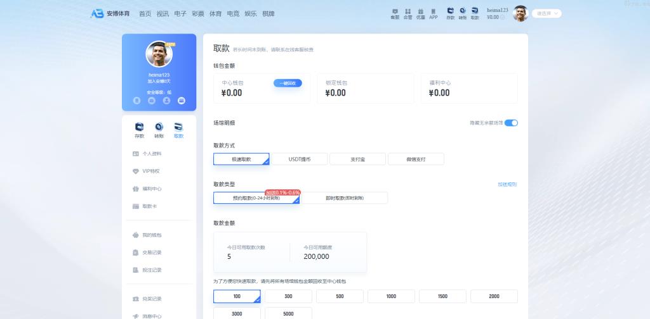Click the 转账 transfer icon in sidebar

pyautogui.click(x=159, y=129)
